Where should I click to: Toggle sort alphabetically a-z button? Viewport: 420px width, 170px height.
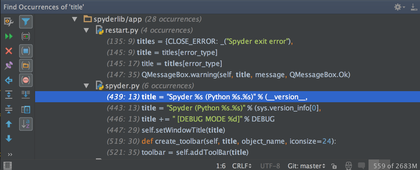(x=26, y=124)
